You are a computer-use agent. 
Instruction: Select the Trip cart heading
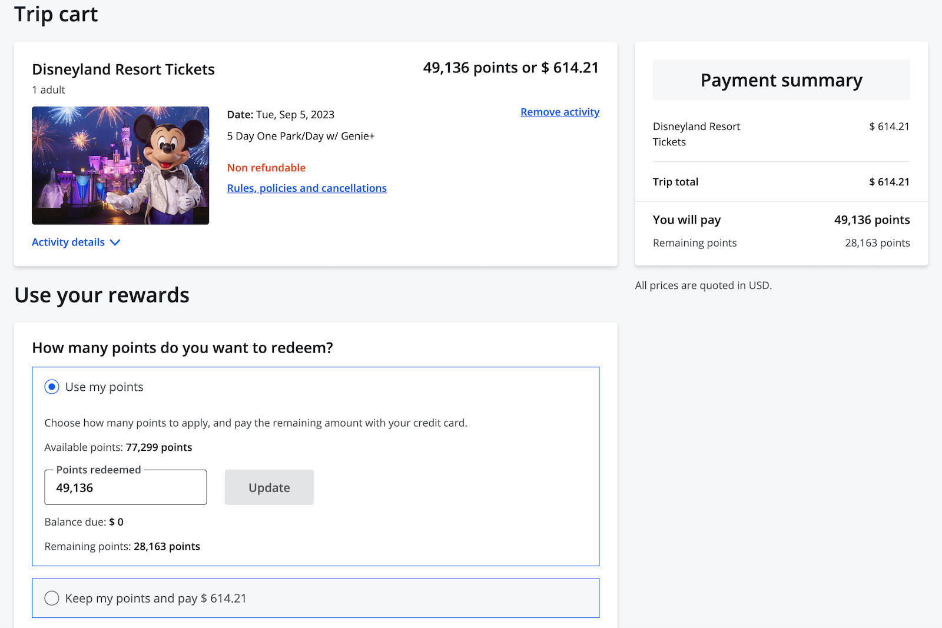[57, 14]
